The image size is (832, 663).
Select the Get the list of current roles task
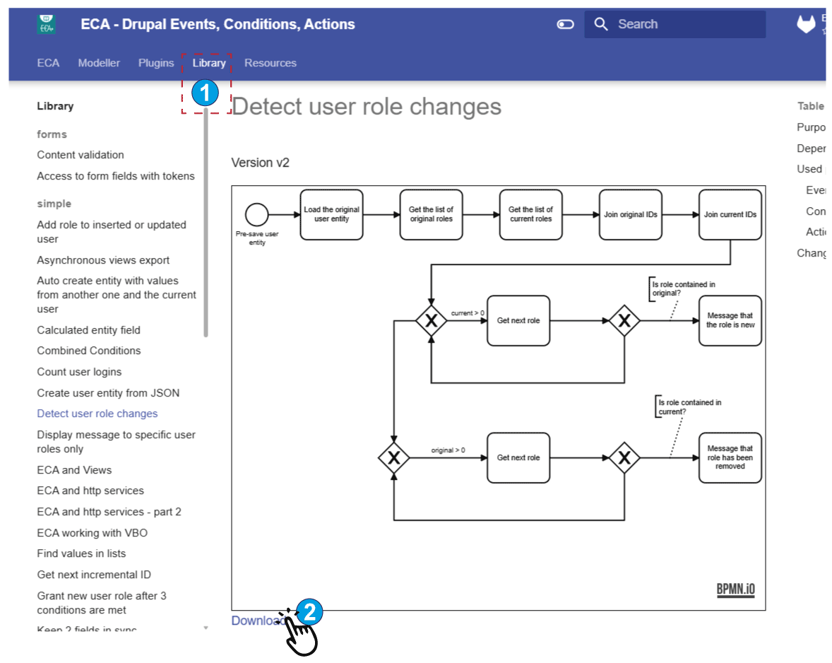point(531,215)
